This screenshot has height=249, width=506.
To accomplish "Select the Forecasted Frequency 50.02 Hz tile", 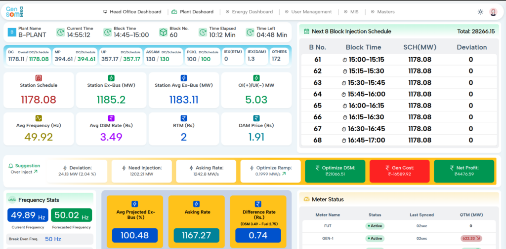I will click(71, 215).
